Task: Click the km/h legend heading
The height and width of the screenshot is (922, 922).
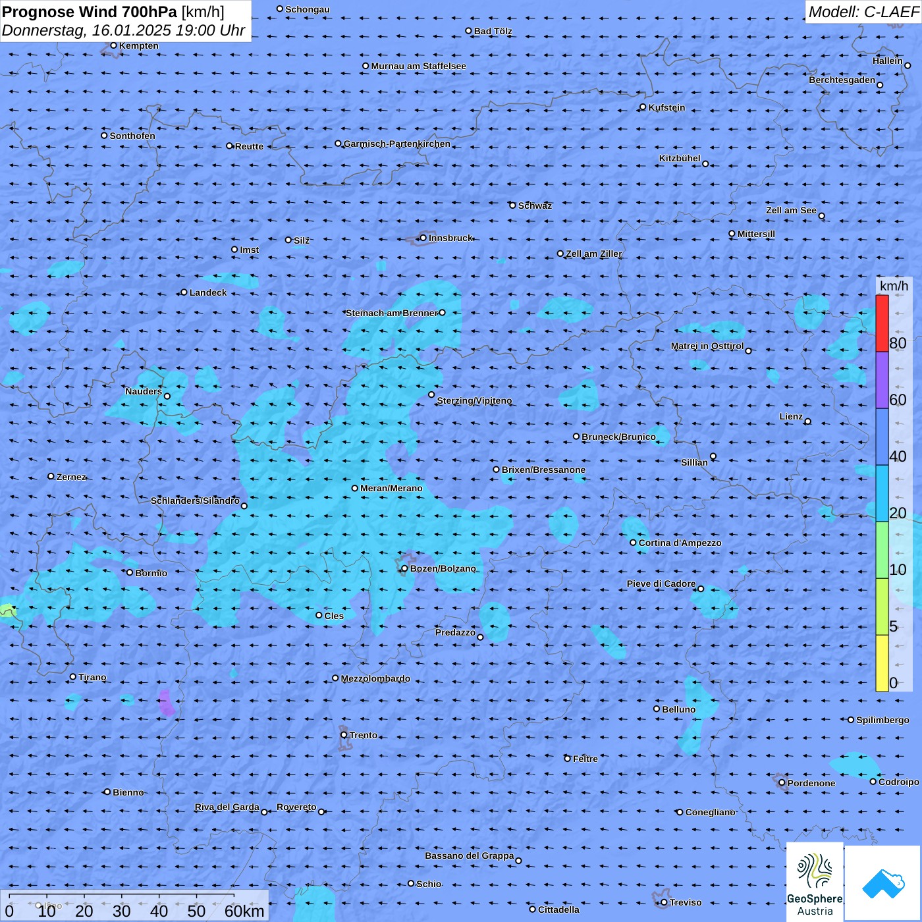Action: click(894, 286)
